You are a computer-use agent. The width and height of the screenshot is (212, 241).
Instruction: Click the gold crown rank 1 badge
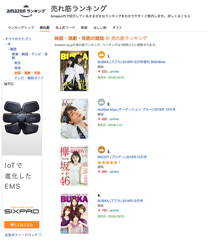(x=101, y=55)
